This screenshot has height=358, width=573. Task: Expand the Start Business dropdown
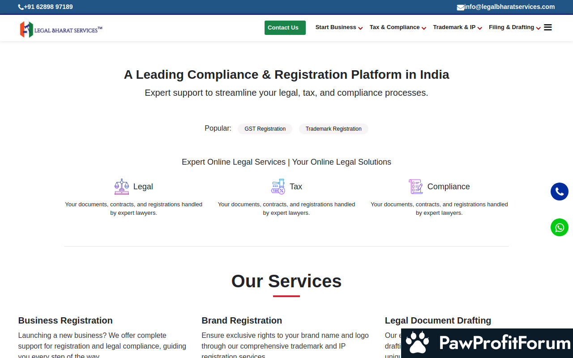pyautogui.click(x=338, y=27)
